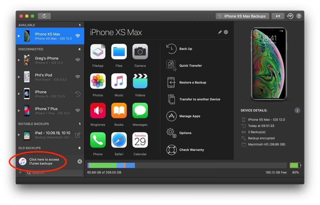Click into the sidebar Search field
The width and height of the screenshot is (320, 205).
pyautogui.click(x=54, y=173)
